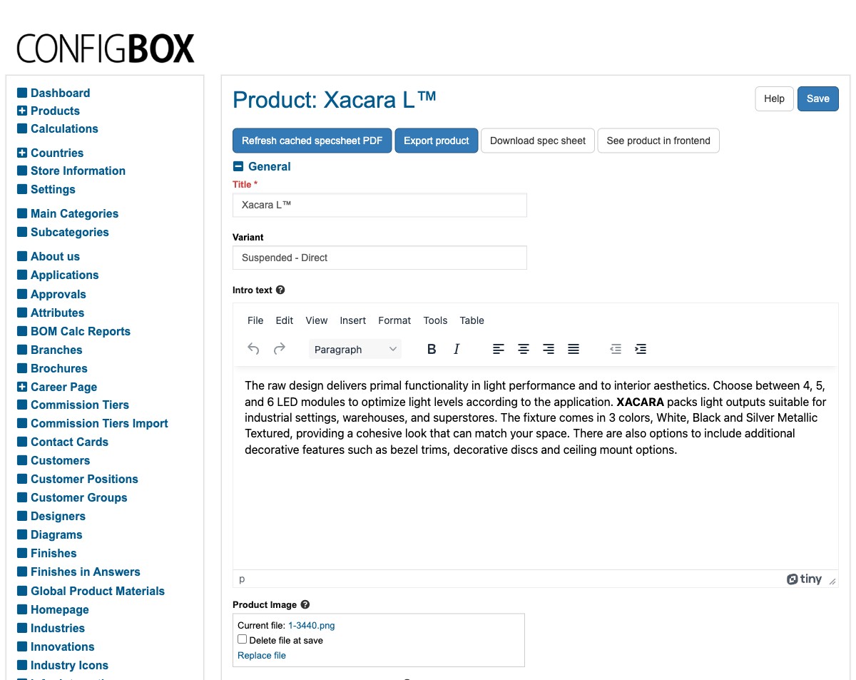This screenshot has width=856, height=680.
Task: Align text left in editor
Action: click(x=499, y=349)
